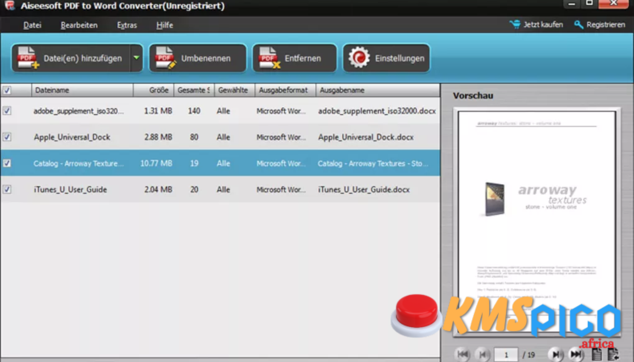Select the Catalog - Arroway Texture... file name
This screenshot has width=634, height=362.
pos(79,163)
